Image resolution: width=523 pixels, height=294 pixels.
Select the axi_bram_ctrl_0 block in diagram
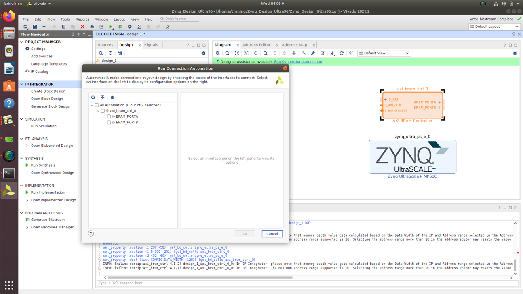pos(412,105)
